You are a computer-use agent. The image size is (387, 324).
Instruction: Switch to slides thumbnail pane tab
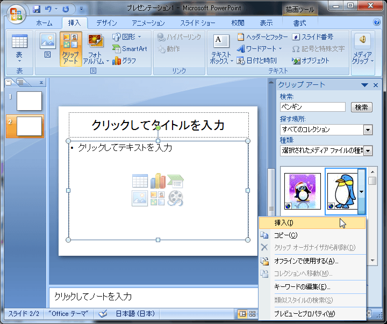click(9, 82)
